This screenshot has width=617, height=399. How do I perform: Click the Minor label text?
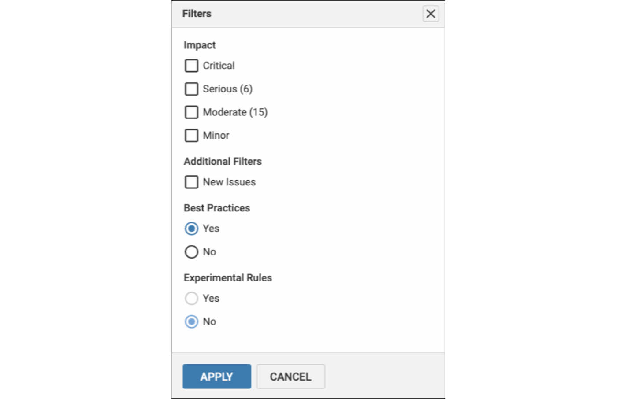[216, 135]
